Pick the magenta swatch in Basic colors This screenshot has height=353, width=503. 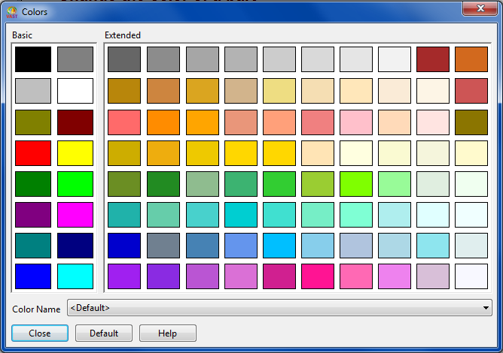coord(75,214)
